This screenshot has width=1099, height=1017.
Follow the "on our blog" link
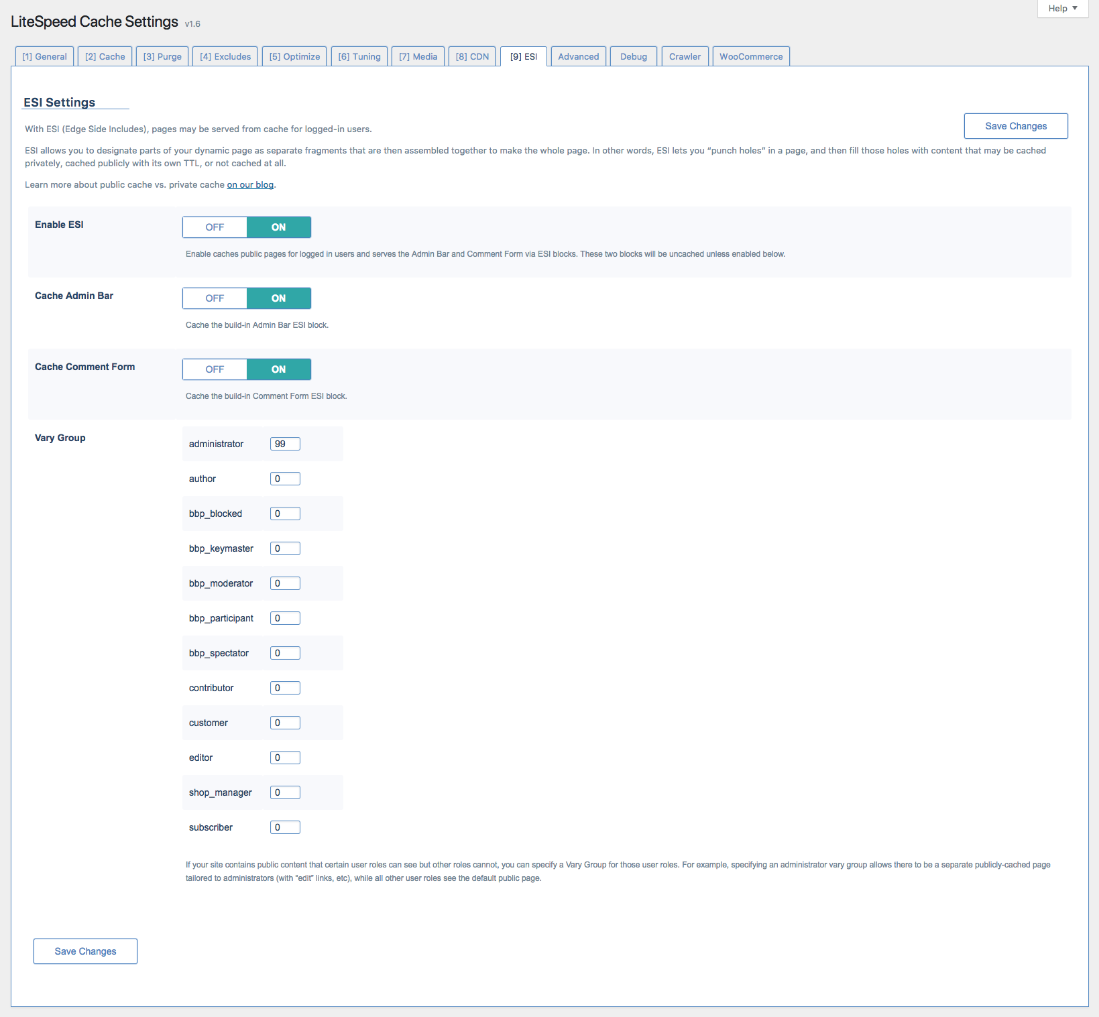(250, 185)
